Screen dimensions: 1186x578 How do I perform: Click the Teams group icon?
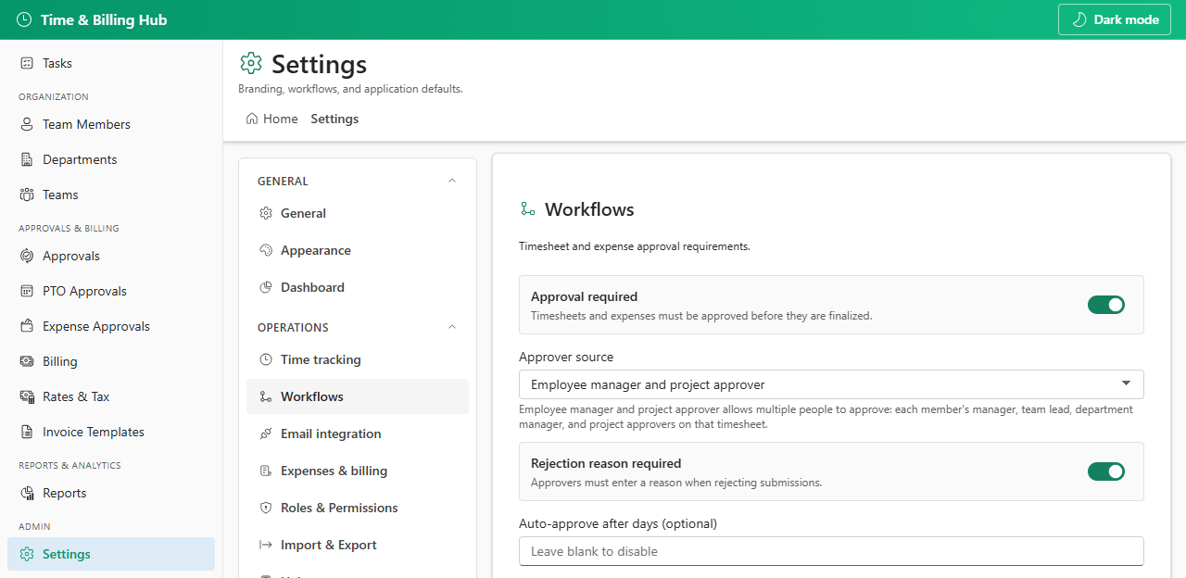(27, 195)
